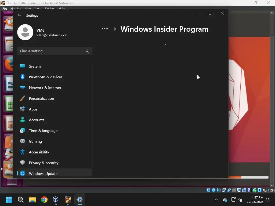
Task: Select Privacy & security in sidebar
Action: [55, 163]
